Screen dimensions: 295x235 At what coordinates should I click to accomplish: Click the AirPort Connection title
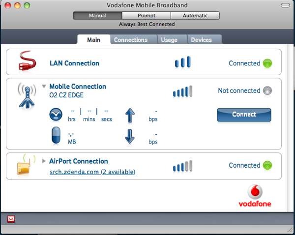coord(79,161)
